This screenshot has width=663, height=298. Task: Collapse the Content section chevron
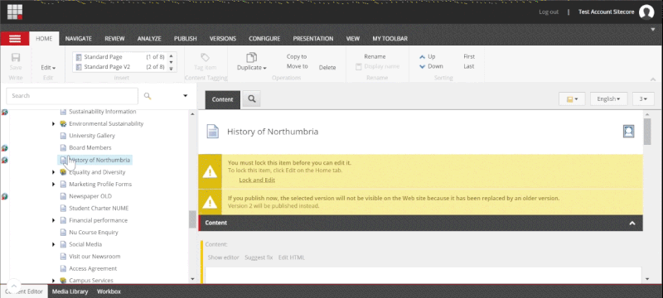pos(632,223)
